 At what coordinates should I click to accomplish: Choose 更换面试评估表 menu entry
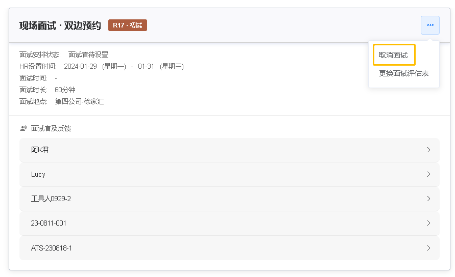point(403,73)
